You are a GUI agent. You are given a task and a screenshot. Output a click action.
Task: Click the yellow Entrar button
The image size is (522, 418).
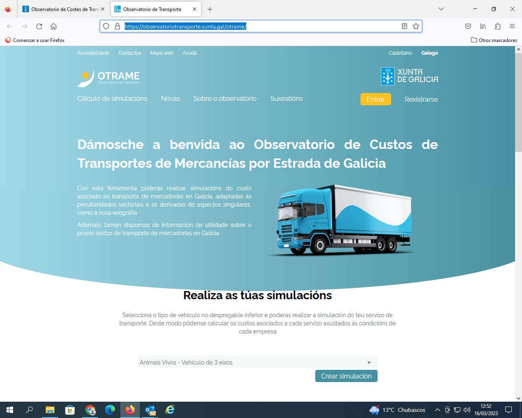(376, 99)
